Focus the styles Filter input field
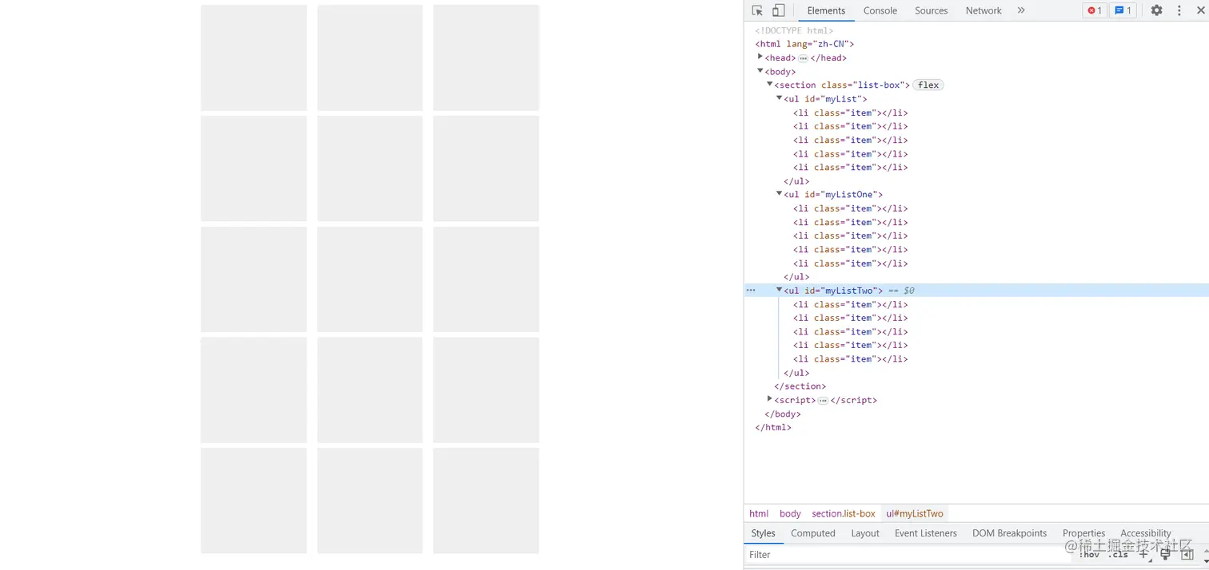This screenshot has width=1209, height=570. coord(908,554)
